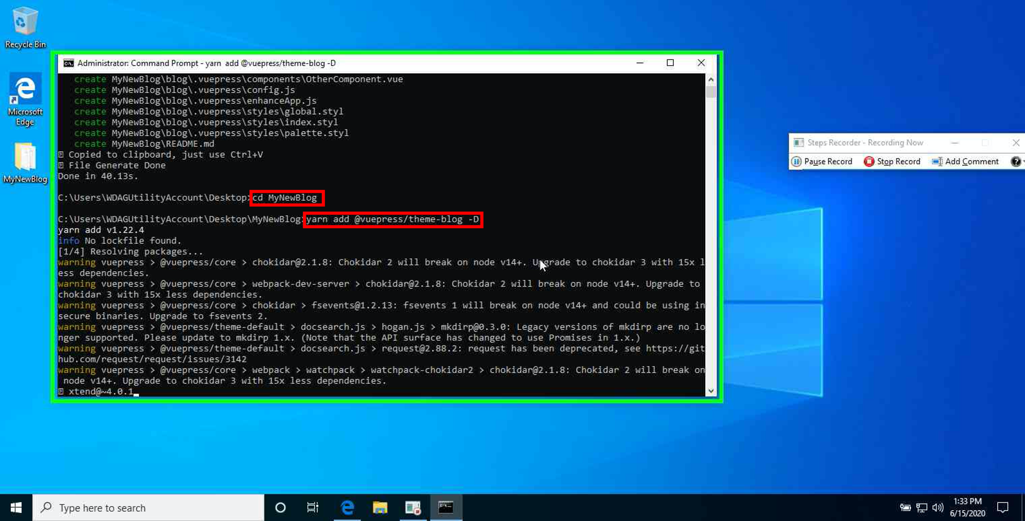
Task: Click the Steps Recorder help icon
Action: (1015, 162)
